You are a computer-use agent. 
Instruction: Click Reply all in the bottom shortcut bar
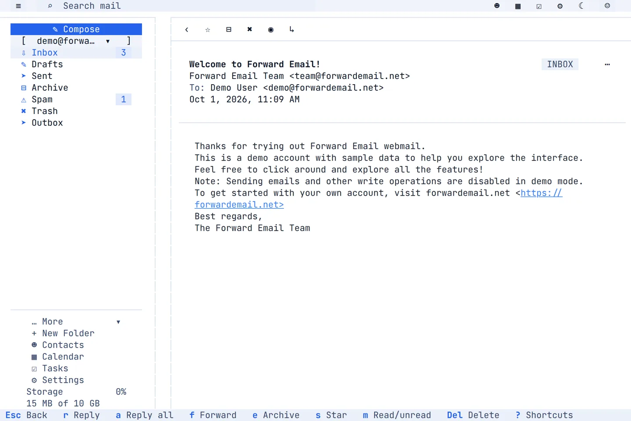pos(145,415)
